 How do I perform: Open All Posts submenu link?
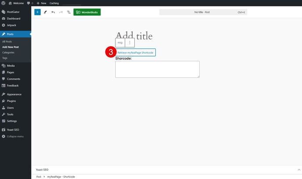click(7, 42)
